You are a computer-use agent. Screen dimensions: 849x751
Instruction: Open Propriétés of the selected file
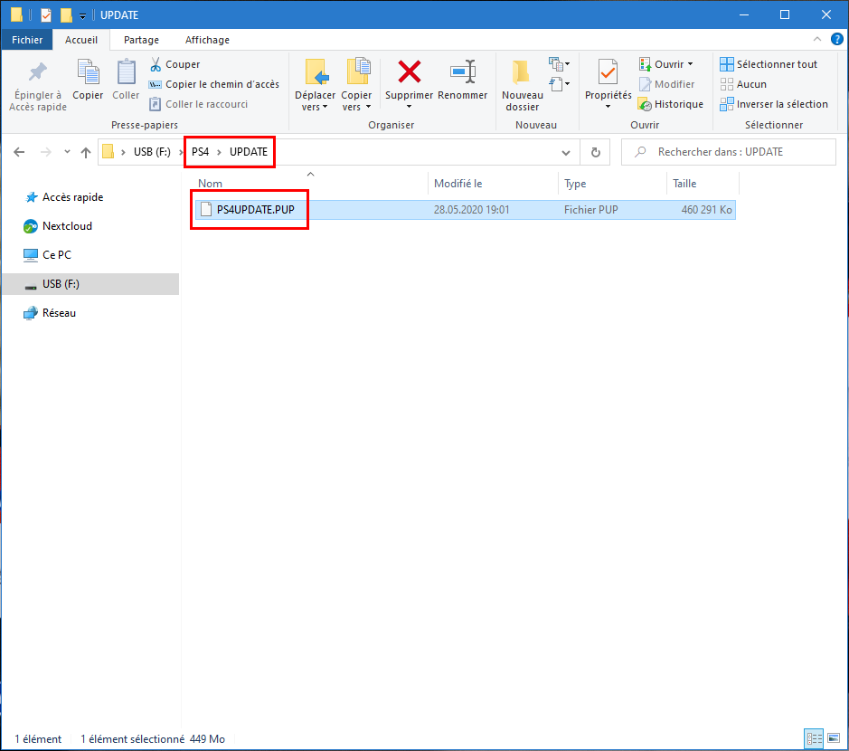tap(608, 79)
